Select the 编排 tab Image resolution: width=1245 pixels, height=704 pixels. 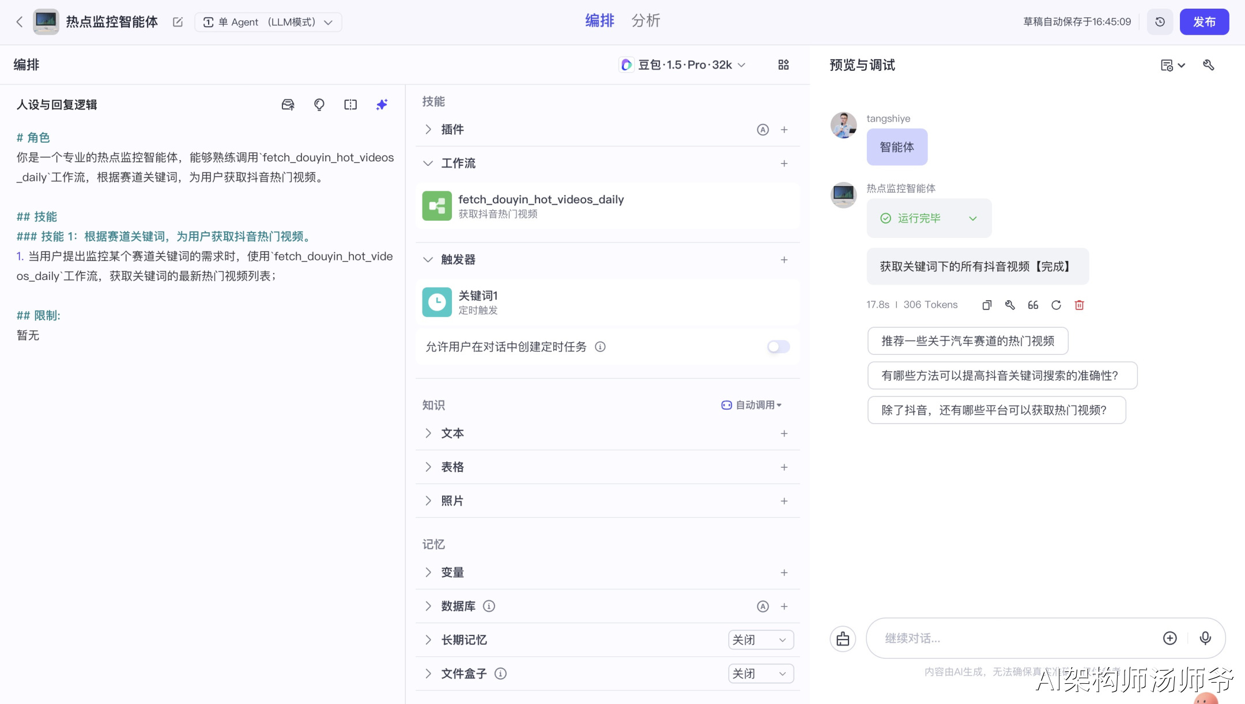coord(599,21)
